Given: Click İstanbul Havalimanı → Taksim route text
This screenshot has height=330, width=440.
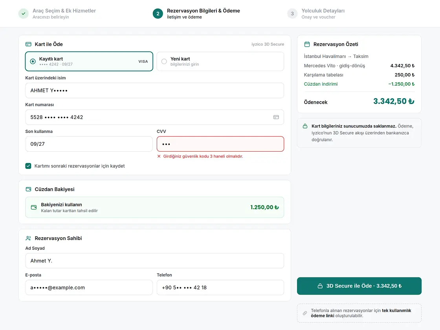Looking at the screenshot, I should point(336,57).
